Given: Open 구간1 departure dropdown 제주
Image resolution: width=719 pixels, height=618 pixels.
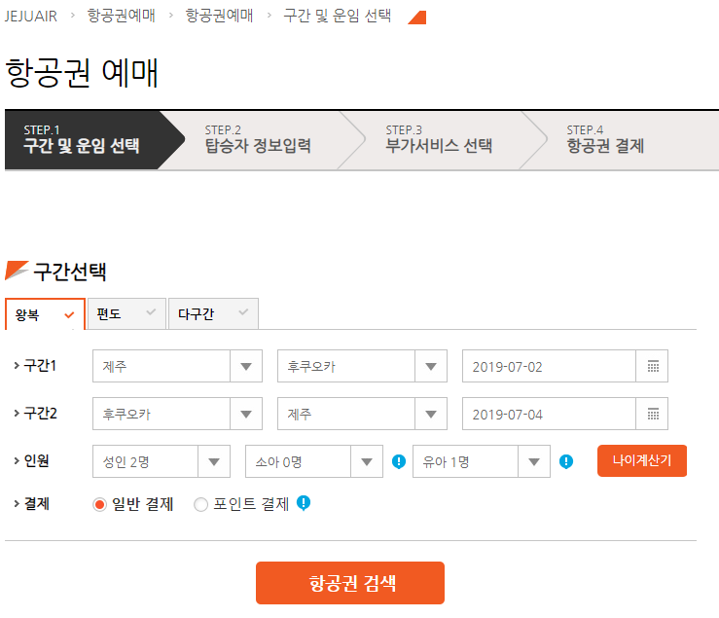Looking at the screenshot, I should click(x=177, y=366).
